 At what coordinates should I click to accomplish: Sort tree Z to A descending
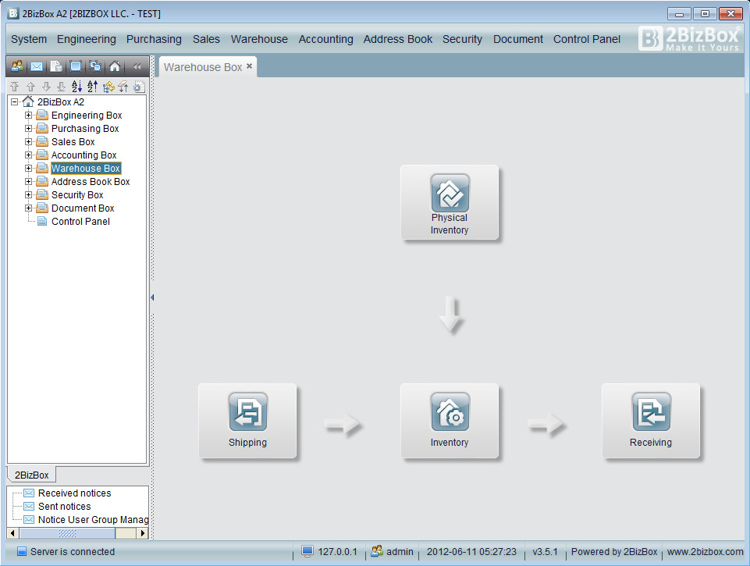click(x=92, y=86)
